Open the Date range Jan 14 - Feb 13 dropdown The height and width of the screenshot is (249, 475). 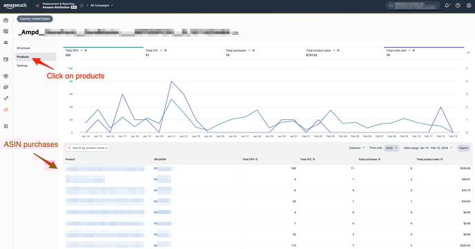click(x=428, y=148)
